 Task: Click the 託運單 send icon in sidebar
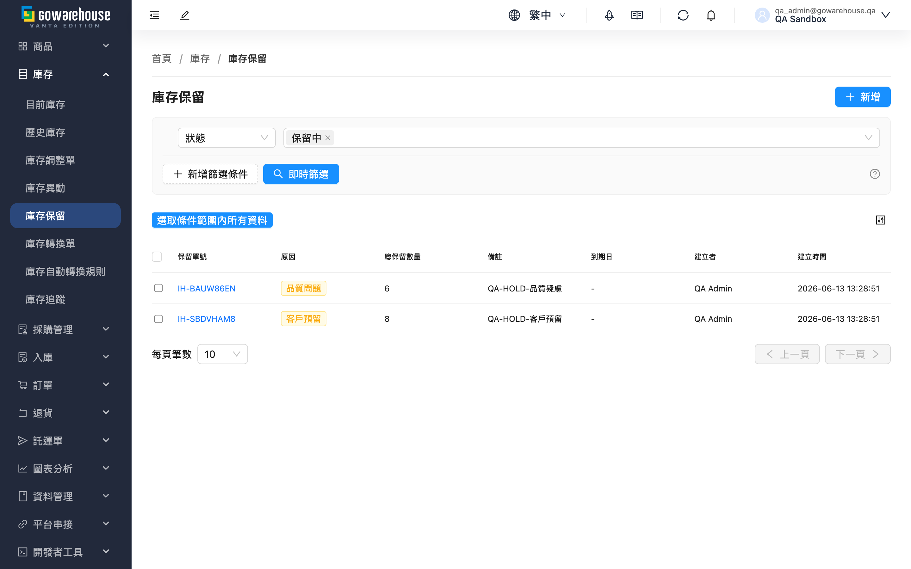(22, 441)
